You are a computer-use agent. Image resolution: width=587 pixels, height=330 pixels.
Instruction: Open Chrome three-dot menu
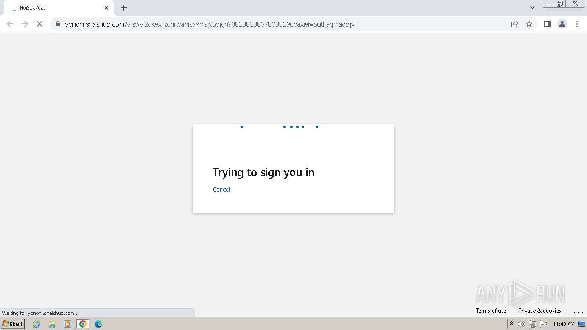(x=577, y=24)
